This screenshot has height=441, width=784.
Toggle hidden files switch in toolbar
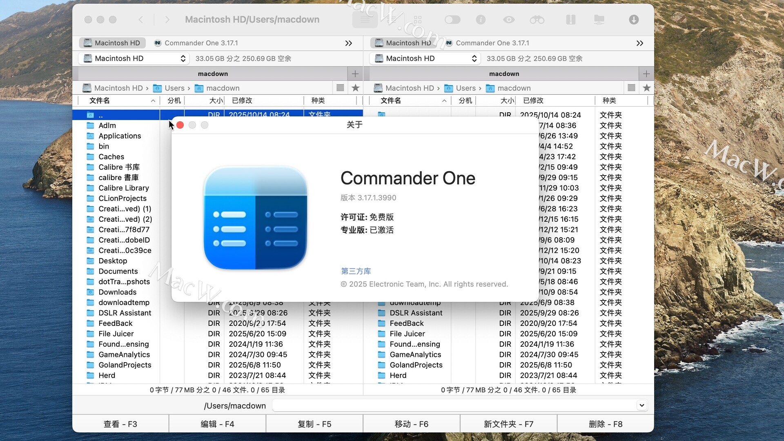coord(452,20)
